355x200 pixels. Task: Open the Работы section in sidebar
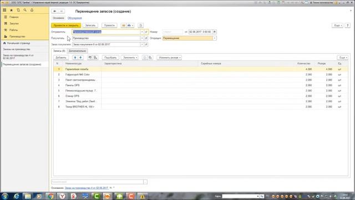13,30
